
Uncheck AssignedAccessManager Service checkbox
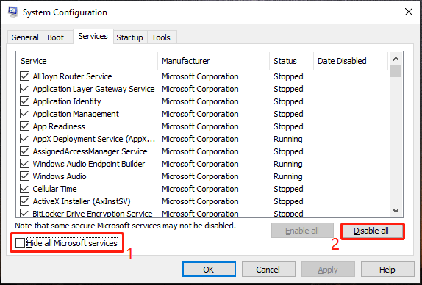24,151
